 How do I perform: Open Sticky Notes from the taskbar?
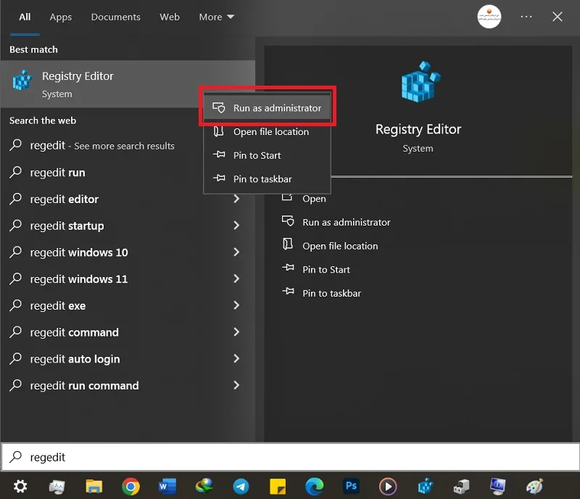(x=278, y=487)
